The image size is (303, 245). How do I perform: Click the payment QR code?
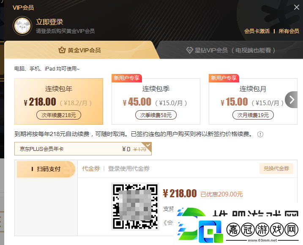pos(135,207)
